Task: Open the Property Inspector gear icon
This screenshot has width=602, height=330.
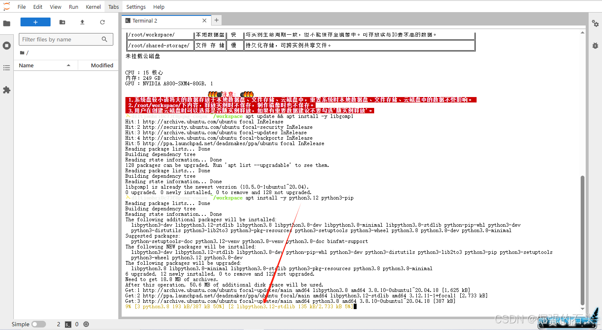Action: point(595,23)
